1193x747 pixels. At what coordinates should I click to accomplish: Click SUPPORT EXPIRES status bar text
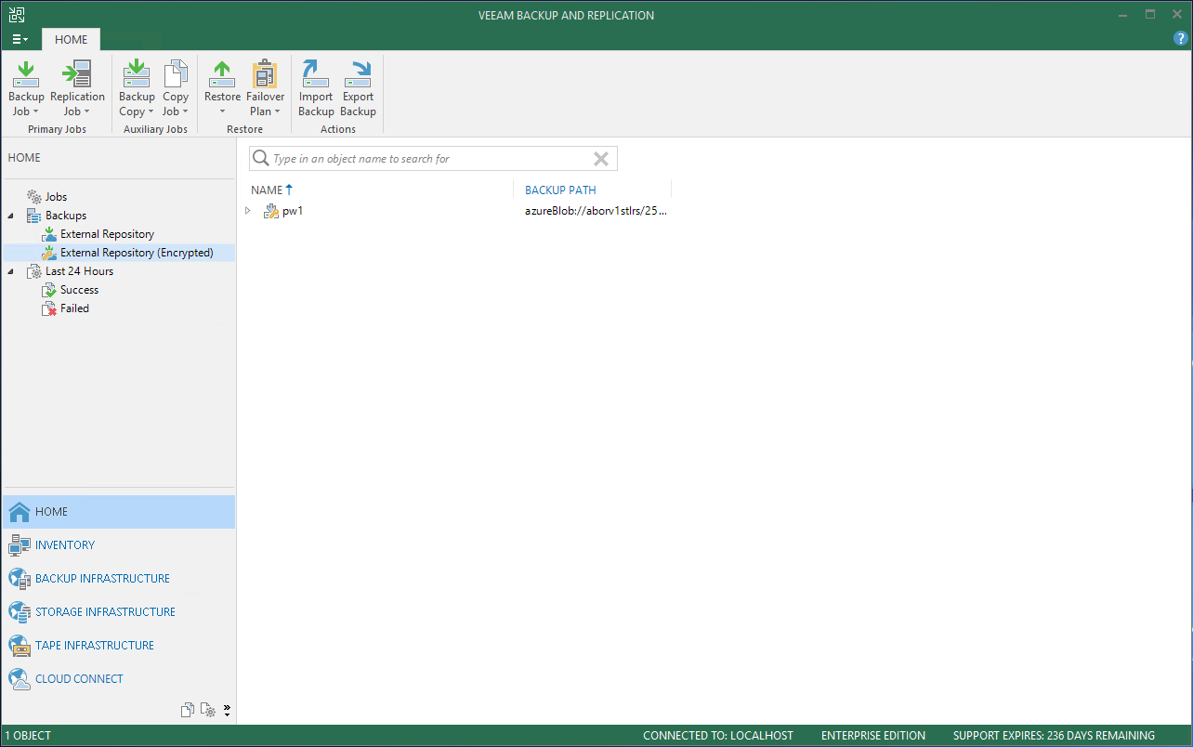(1054, 736)
